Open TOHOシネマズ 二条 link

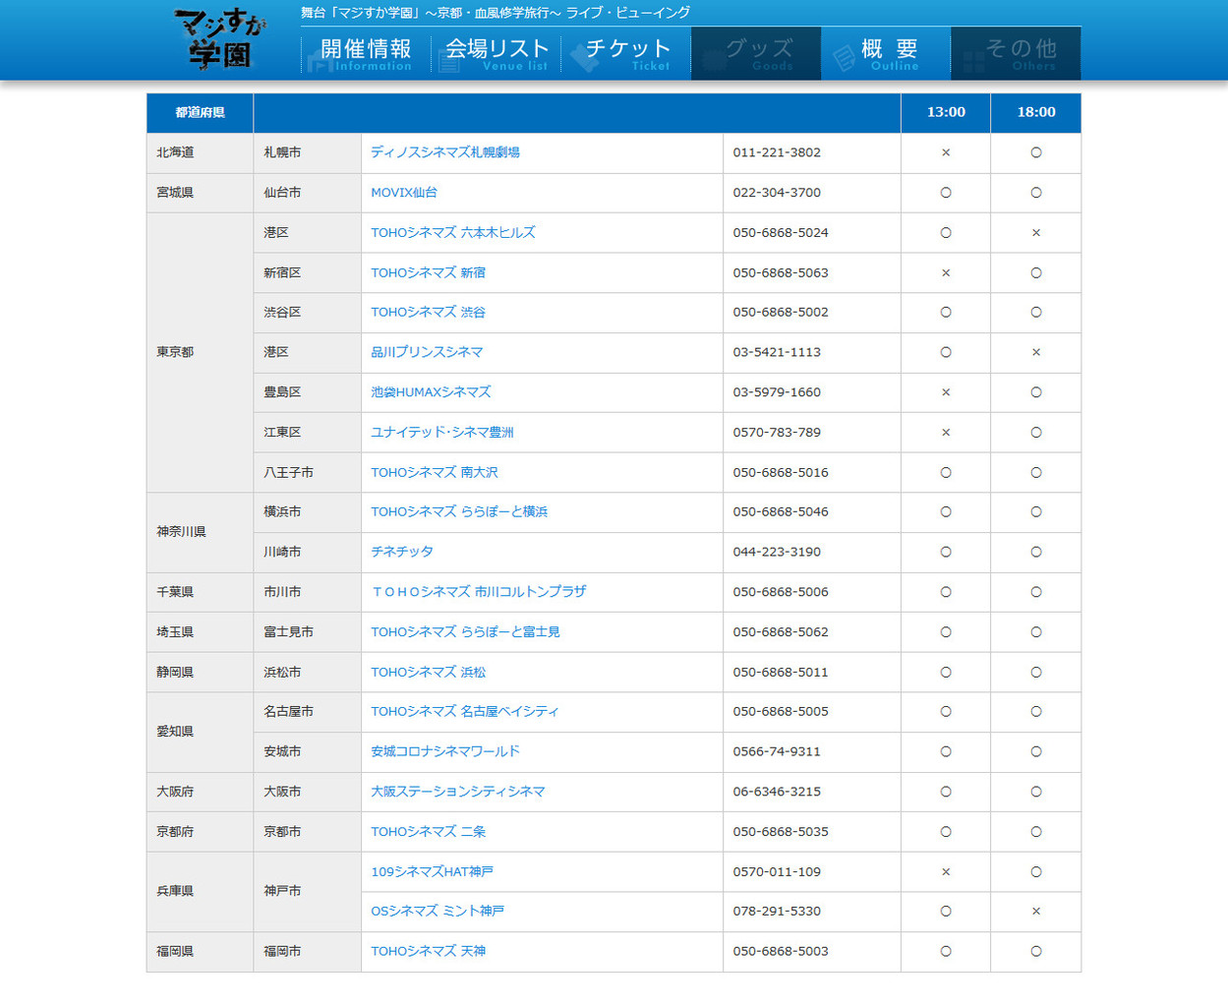(x=428, y=831)
